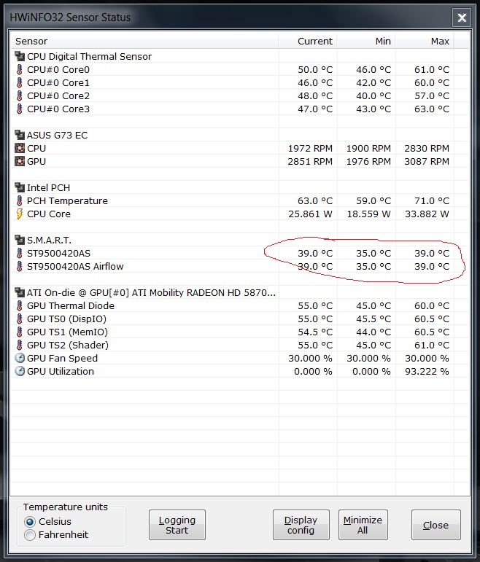Image resolution: width=480 pixels, height=562 pixels.
Task: Click the fan icon next to the GPU RPM row
Action: [x=20, y=161]
